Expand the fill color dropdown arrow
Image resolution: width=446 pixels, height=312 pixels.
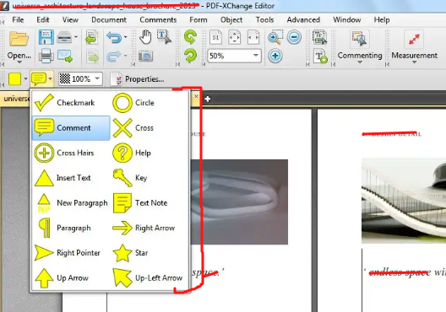pos(25,78)
